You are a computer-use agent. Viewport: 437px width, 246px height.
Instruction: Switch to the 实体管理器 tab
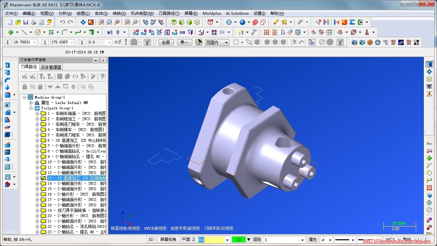(51, 67)
